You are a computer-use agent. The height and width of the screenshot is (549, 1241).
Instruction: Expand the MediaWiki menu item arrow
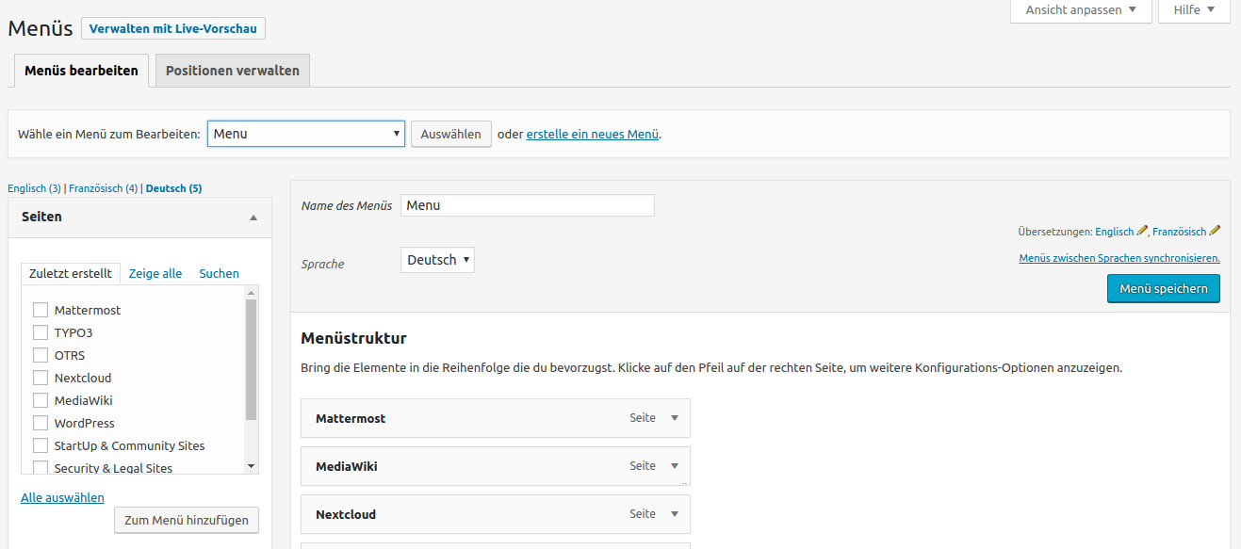point(675,466)
